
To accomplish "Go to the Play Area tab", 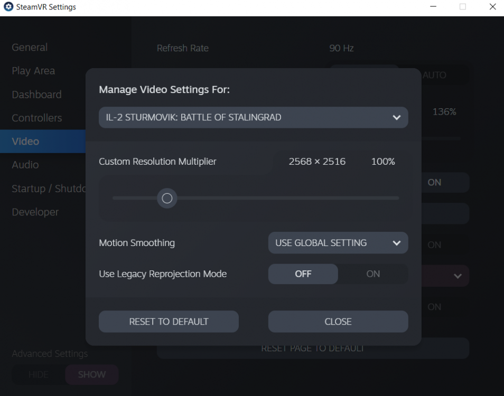I will click(33, 71).
